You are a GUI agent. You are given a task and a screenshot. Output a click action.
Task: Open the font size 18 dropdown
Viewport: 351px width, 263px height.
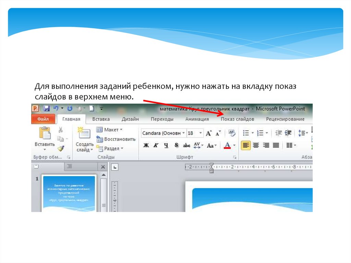pyautogui.click(x=201, y=133)
